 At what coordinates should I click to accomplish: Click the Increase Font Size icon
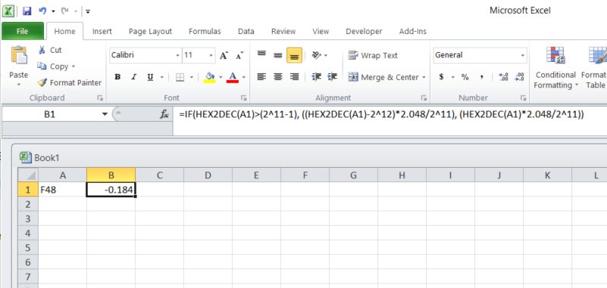coord(224,56)
